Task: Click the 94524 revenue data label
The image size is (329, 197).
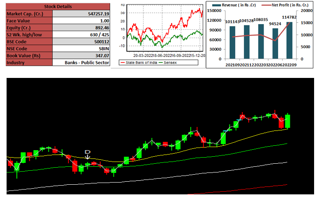Action: tap(275, 24)
